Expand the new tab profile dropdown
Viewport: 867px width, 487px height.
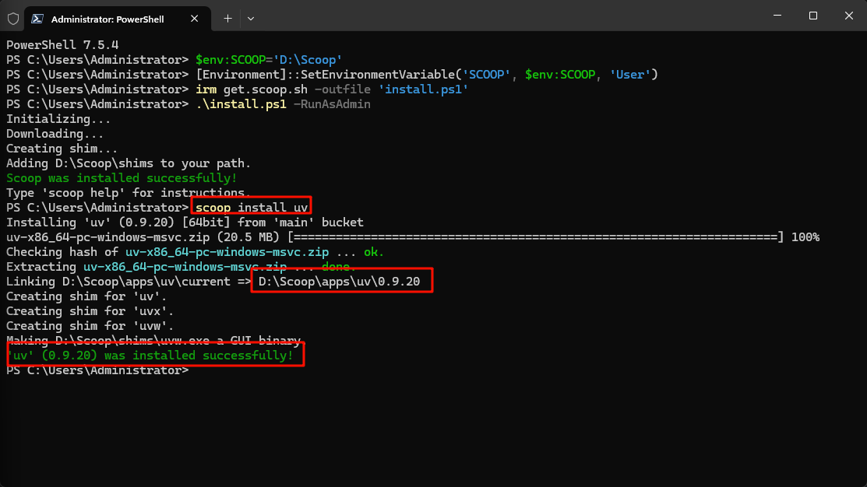tap(251, 18)
